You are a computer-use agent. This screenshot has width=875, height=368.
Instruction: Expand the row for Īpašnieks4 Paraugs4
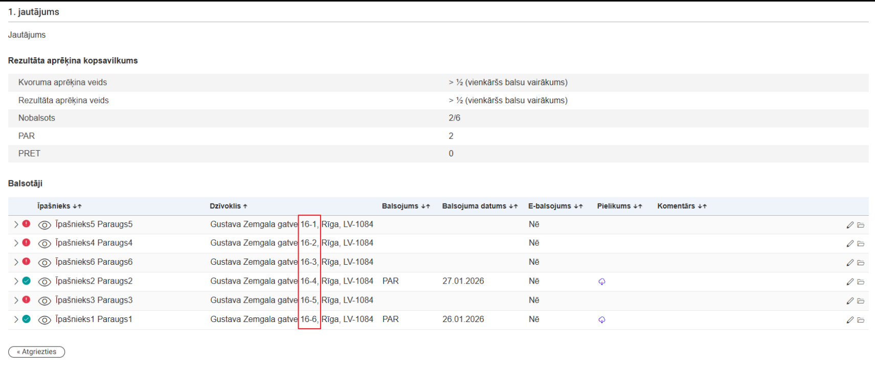(x=16, y=243)
